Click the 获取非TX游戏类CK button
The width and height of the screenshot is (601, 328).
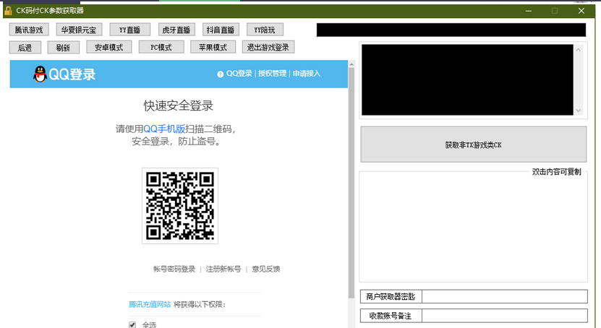(x=474, y=144)
